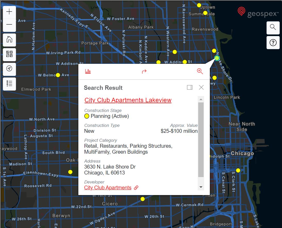Click the "Berwyn" map label
This screenshot has height=228, width=282.
pos(61,215)
